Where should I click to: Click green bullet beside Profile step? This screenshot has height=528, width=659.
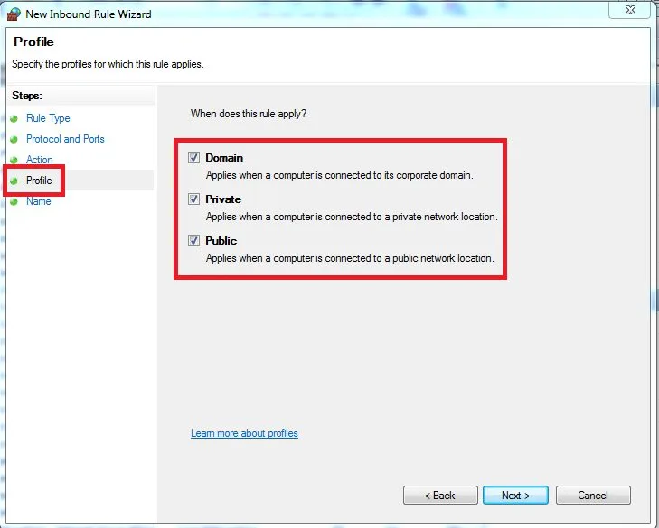click(14, 181)
